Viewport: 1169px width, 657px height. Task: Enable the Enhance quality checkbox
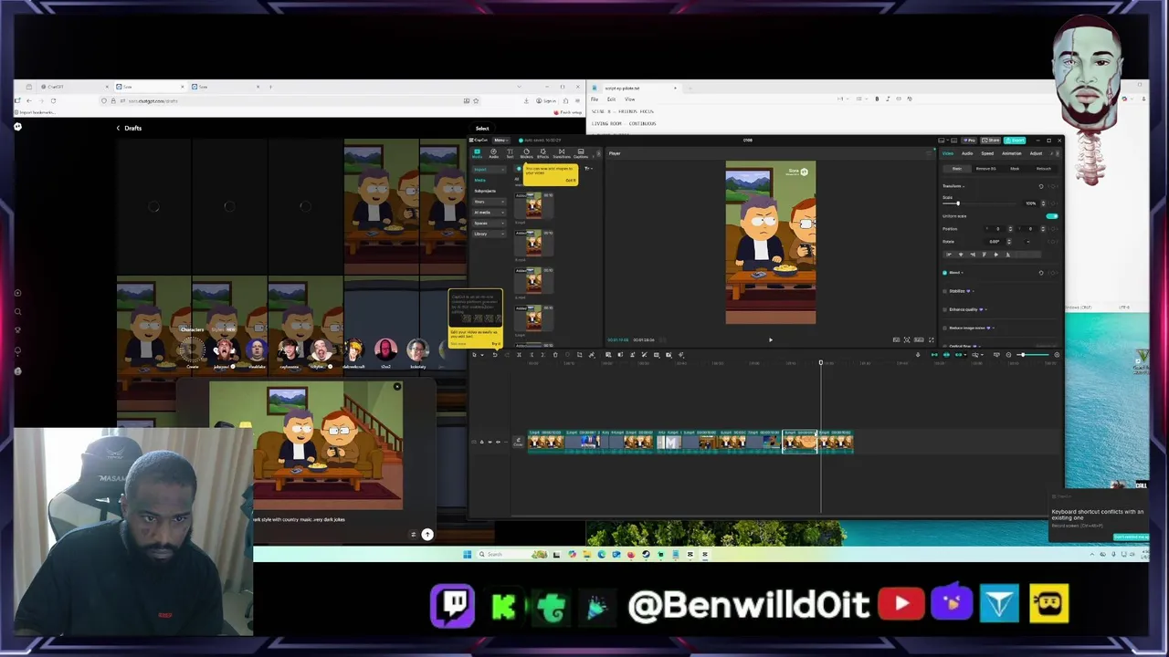click(x=944, y=309)
